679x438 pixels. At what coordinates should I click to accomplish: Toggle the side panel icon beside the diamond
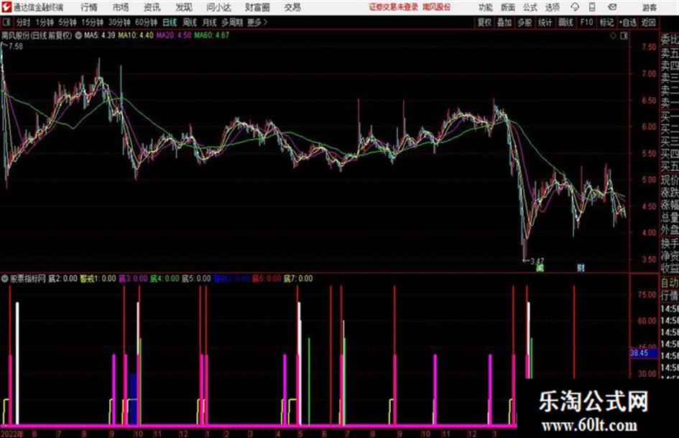(624, 36)
